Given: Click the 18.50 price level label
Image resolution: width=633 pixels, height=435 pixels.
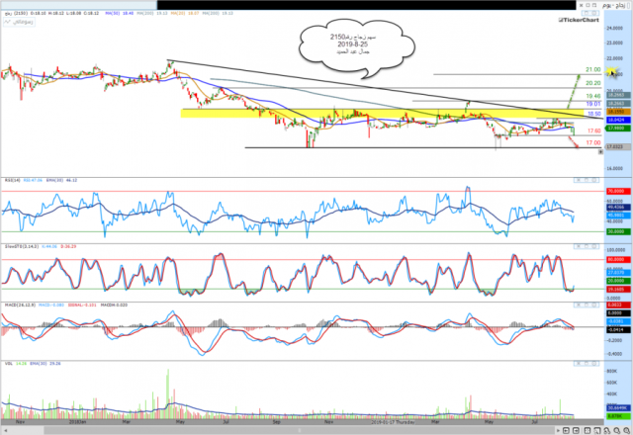Looking at the screenshot, I should tap(594, 114).
